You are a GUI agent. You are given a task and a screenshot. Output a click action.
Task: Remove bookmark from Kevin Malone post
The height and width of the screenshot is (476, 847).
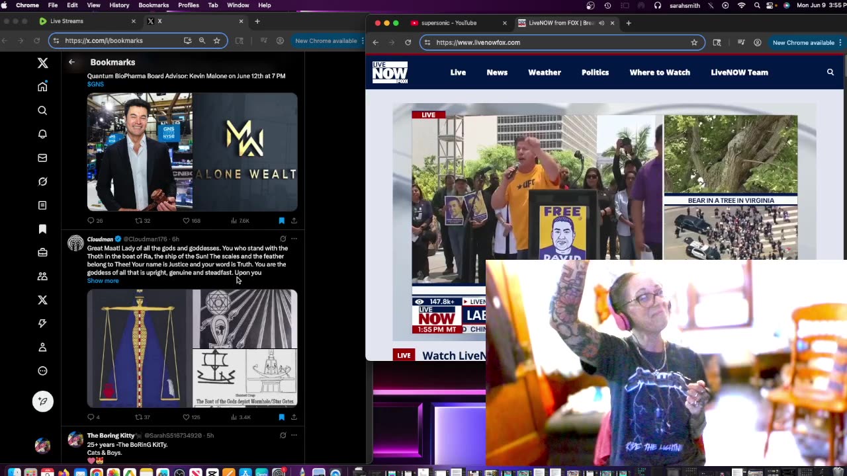281,221
